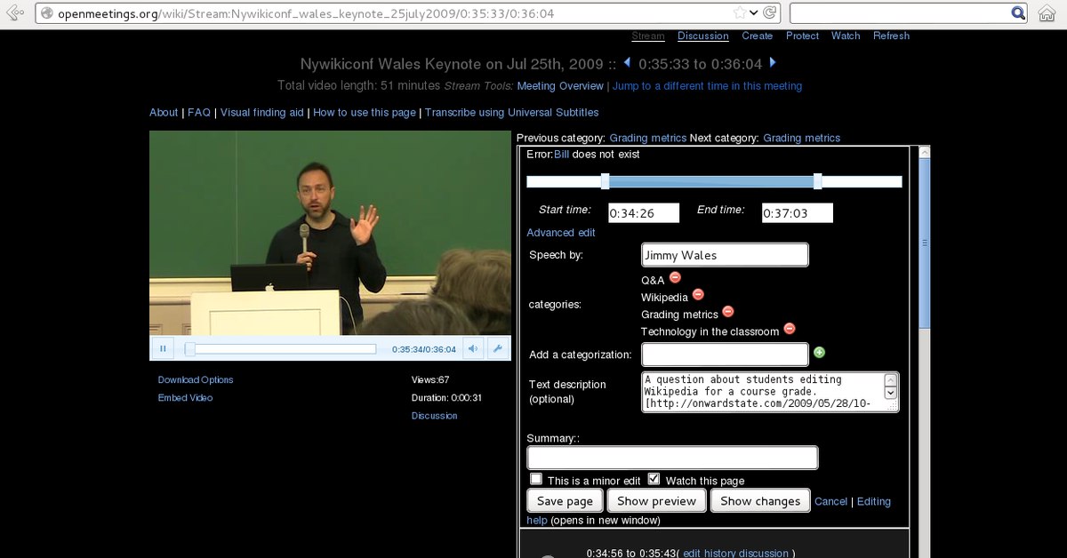Open the 'How to use this page' link
The height and width of the screenshot is (558, 1067).
pyautogui.click(x=365, y=113)
